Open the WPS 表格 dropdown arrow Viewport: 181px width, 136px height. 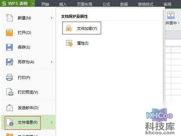[33, 4]
